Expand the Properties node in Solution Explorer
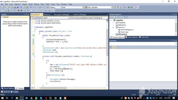 point(113,23)
